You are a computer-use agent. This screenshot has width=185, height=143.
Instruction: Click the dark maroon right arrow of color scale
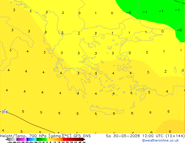point(84,139)
